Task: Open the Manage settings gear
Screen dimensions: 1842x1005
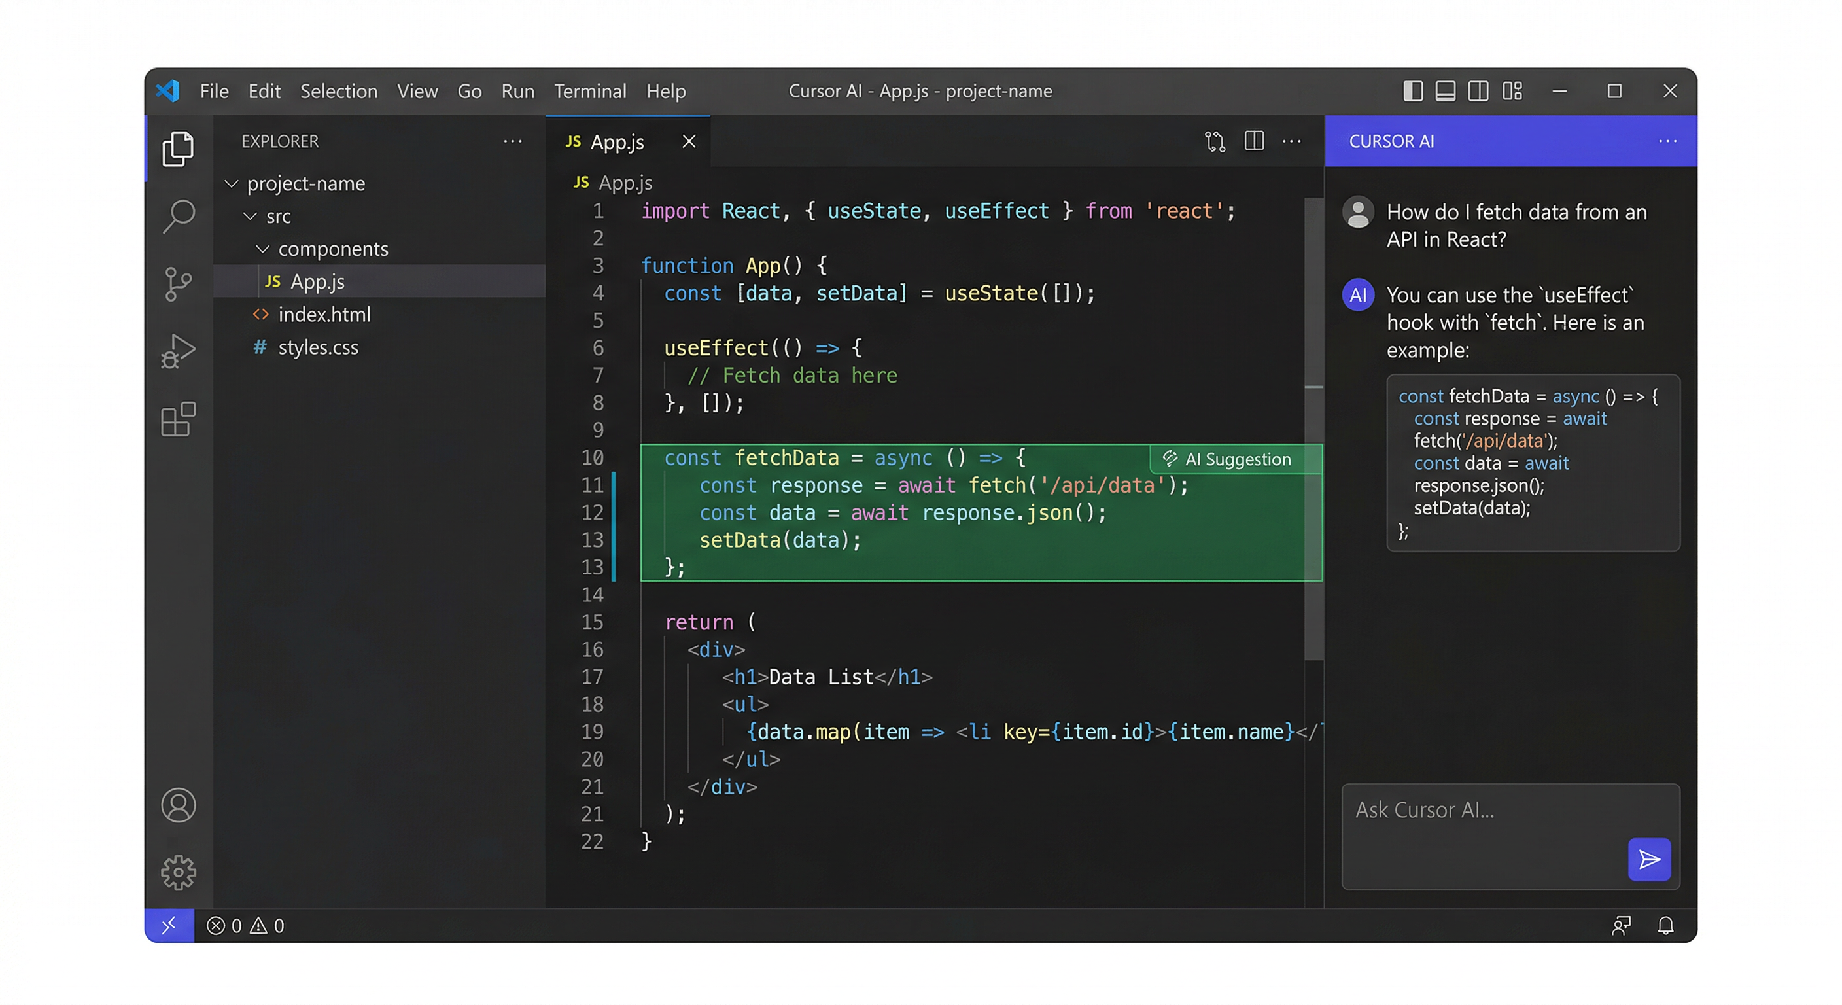Action: (x=178, y=872)
